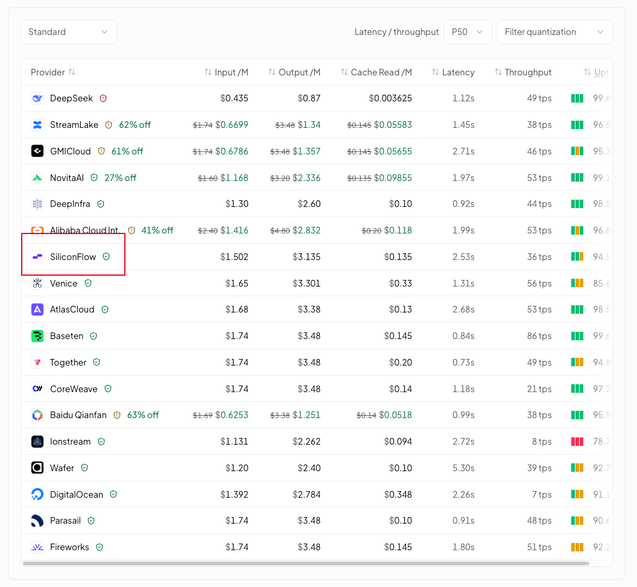Sort by the Provider column
Screen dimensions: 637x587
point(53,72)
